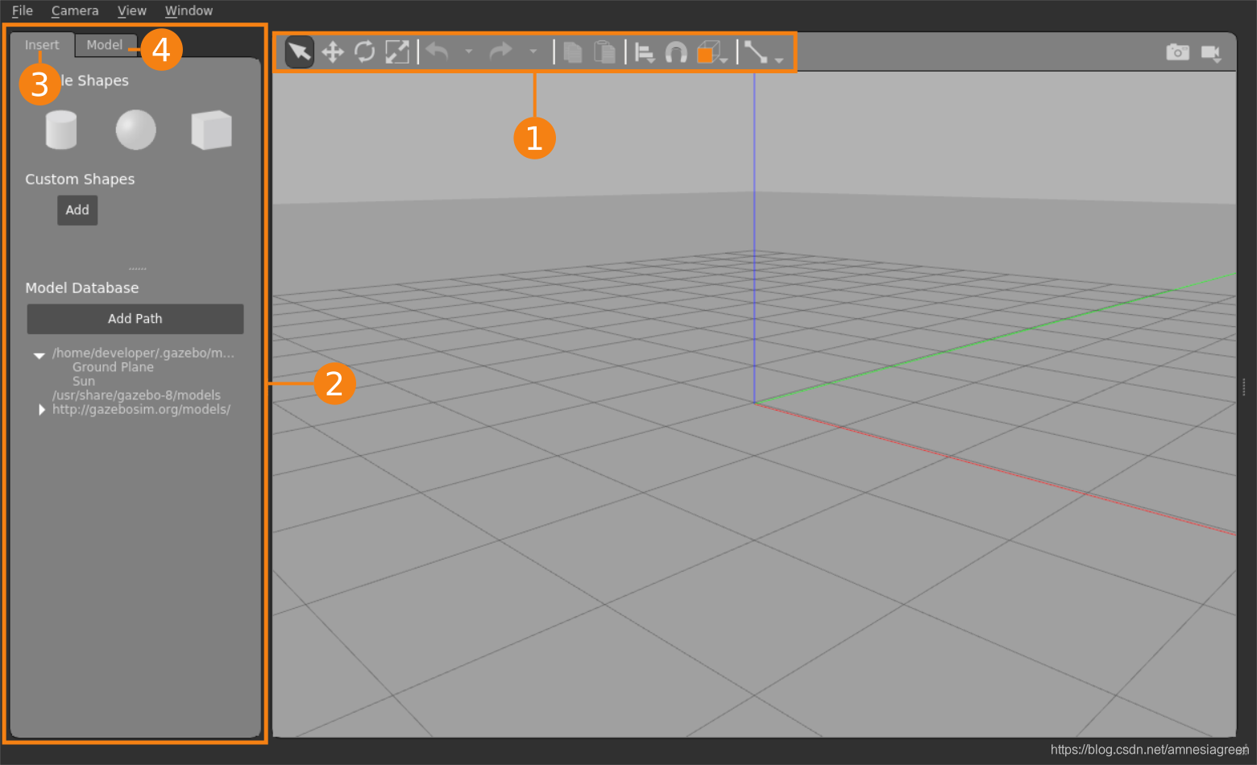Take a screenshot with camera icon
Screen dimensions: 1257x765
click(x=1178, y=52)
